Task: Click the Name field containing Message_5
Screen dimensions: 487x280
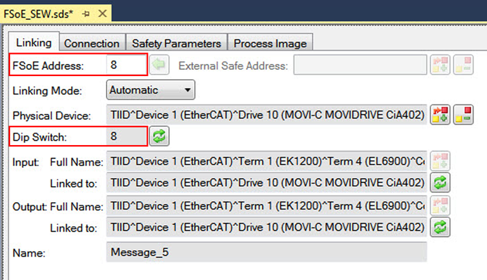Action: 266,251
